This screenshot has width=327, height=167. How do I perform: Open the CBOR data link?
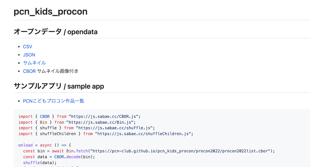(29, 71)
